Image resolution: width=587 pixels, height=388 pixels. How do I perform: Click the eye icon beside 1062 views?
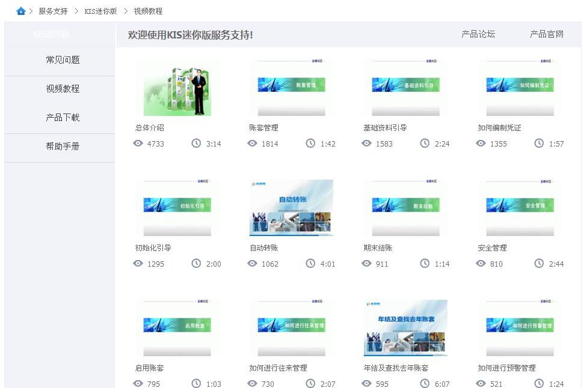tap(253, 264)
